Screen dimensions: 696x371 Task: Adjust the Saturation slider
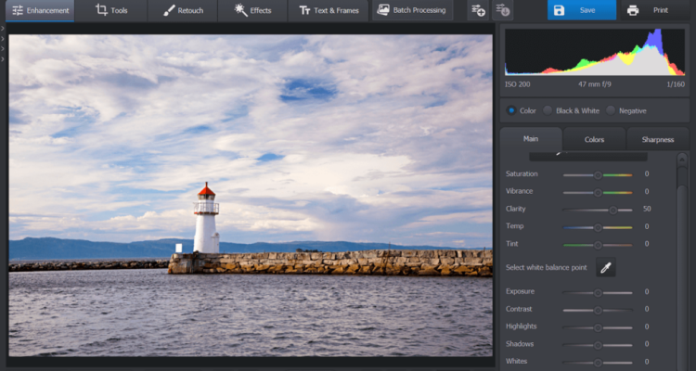[x=598, y=175]
